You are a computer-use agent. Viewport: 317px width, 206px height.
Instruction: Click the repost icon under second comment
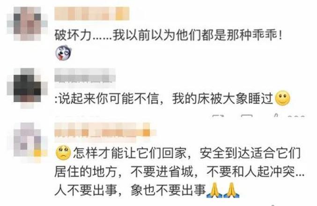coord(219,116)
